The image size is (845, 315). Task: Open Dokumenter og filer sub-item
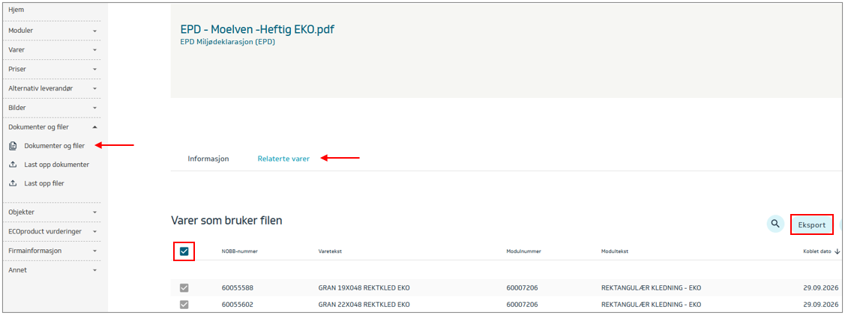click(55, 146)
